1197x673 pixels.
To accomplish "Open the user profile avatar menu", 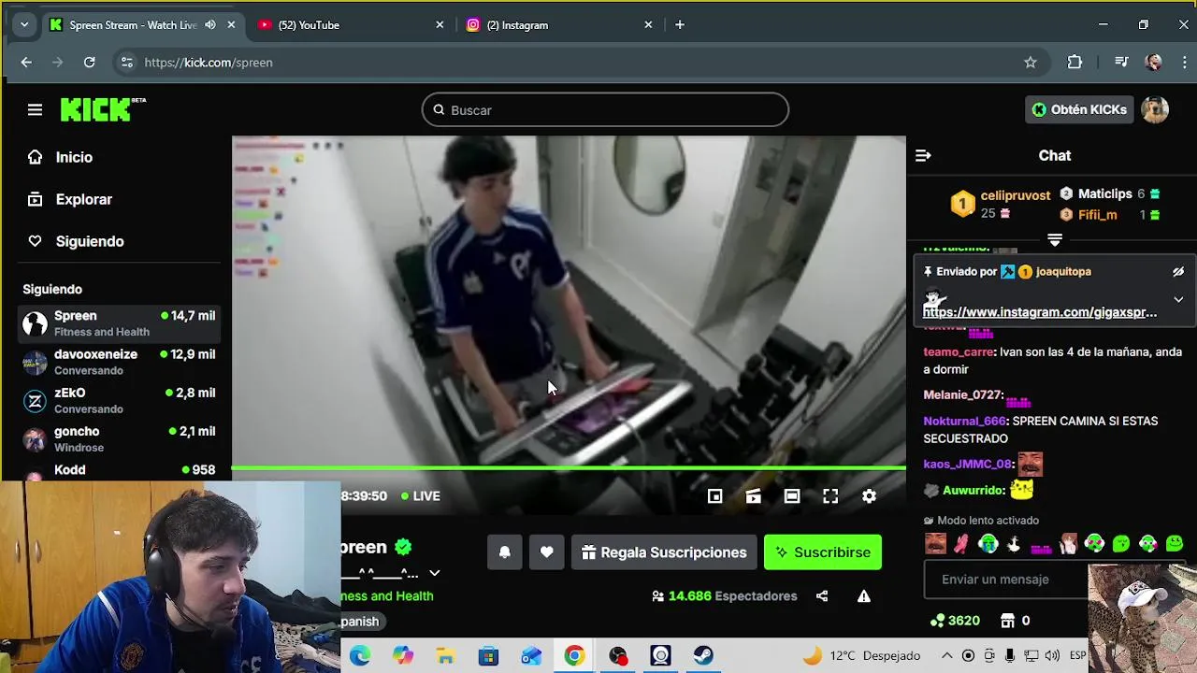I will [x=1155, y=109].
